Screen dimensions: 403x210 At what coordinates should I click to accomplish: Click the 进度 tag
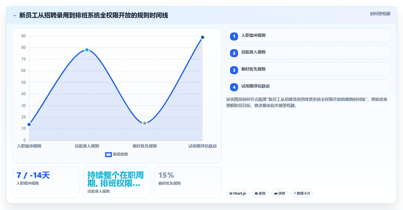point(279,193)
